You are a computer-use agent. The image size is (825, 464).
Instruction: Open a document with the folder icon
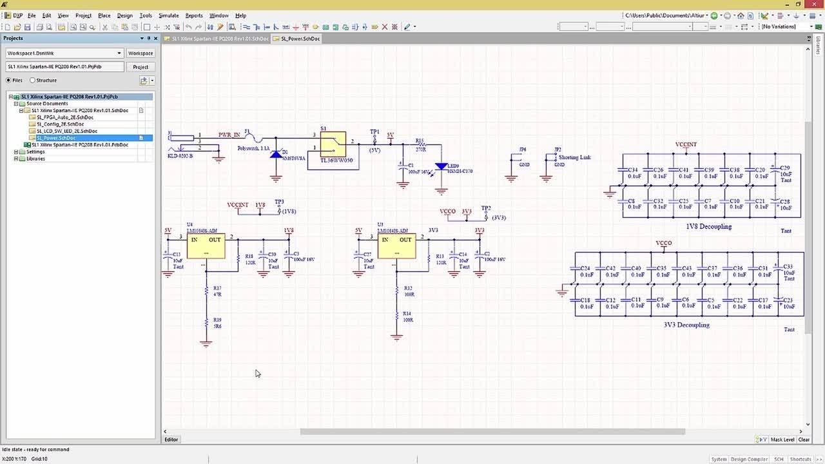point(17,27)
